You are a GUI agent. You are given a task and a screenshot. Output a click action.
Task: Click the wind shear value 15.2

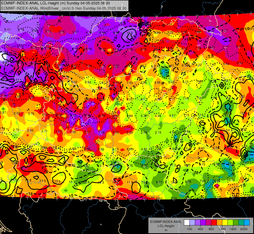(130, 33)
